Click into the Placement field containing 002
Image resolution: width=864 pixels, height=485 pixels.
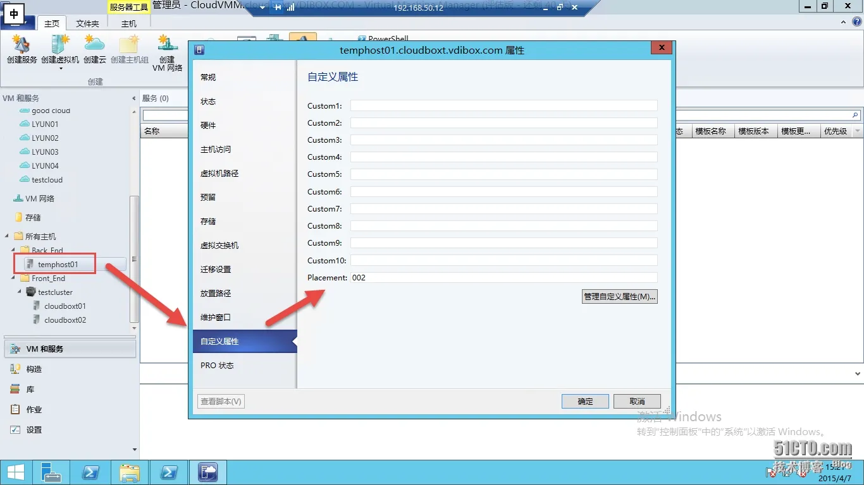(504, 277)
